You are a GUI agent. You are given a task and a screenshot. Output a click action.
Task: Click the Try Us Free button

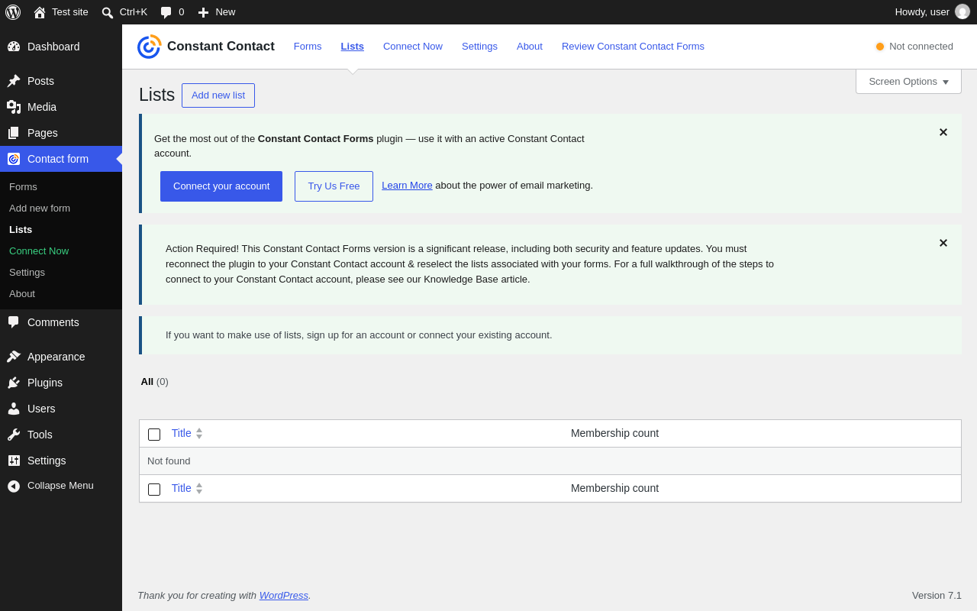[334, 186]
